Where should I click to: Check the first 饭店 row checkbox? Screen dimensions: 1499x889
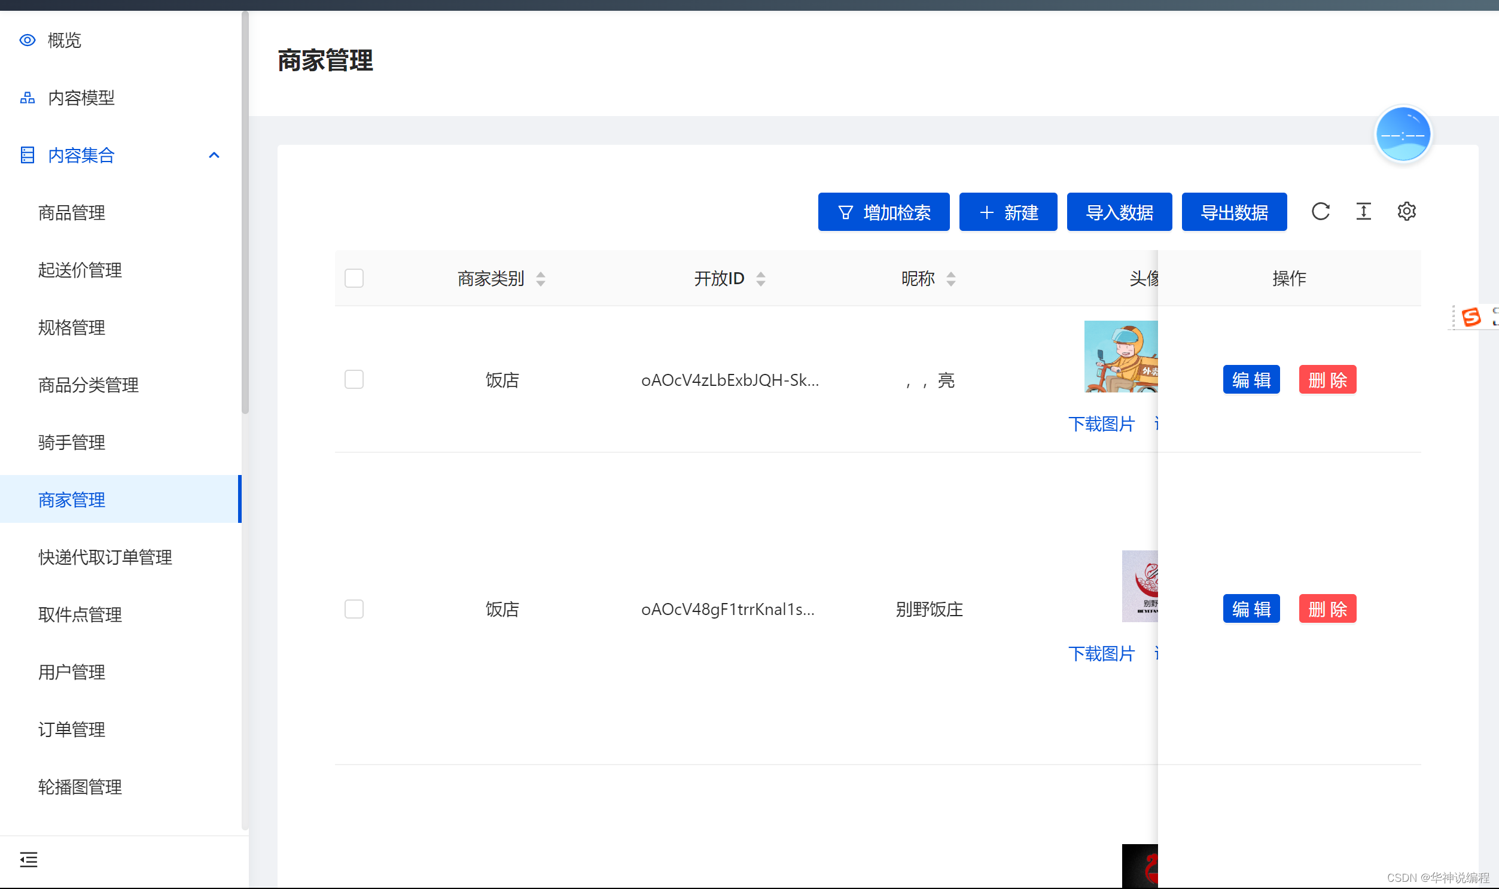point(354,379)
